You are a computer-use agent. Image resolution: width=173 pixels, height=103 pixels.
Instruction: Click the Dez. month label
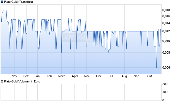tap(27, 76)
